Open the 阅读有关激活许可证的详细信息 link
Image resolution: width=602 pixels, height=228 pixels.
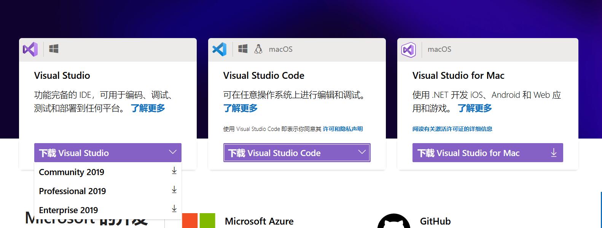(452, 129)
